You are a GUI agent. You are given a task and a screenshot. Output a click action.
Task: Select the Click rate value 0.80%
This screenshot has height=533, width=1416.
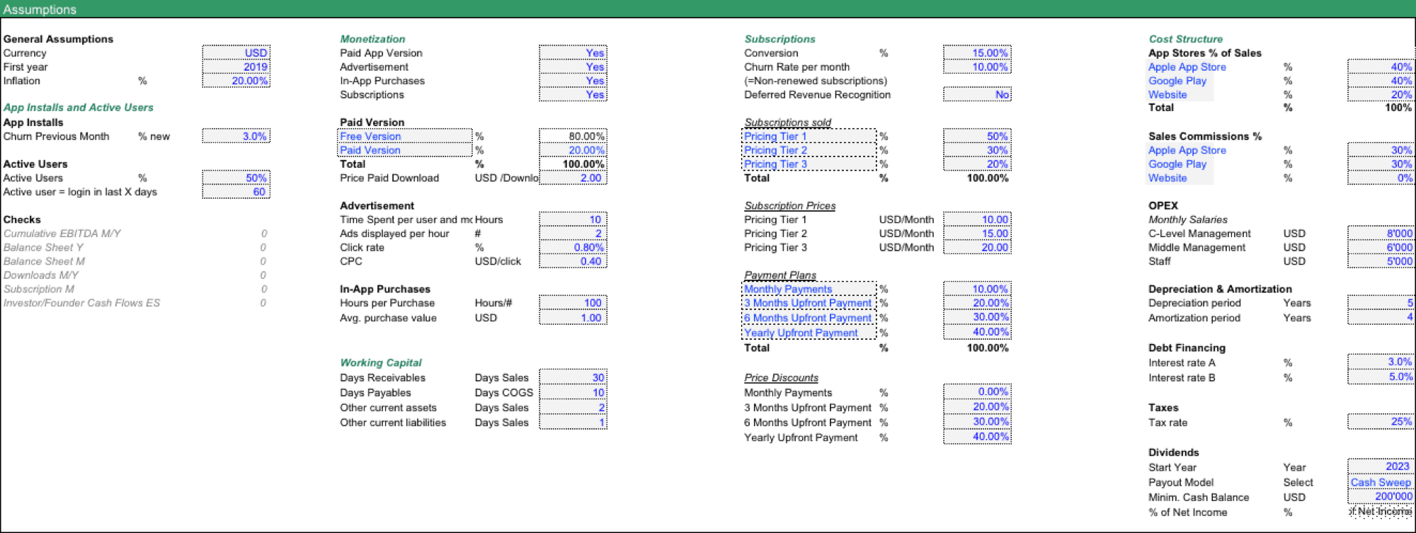[x=573, y=247]
